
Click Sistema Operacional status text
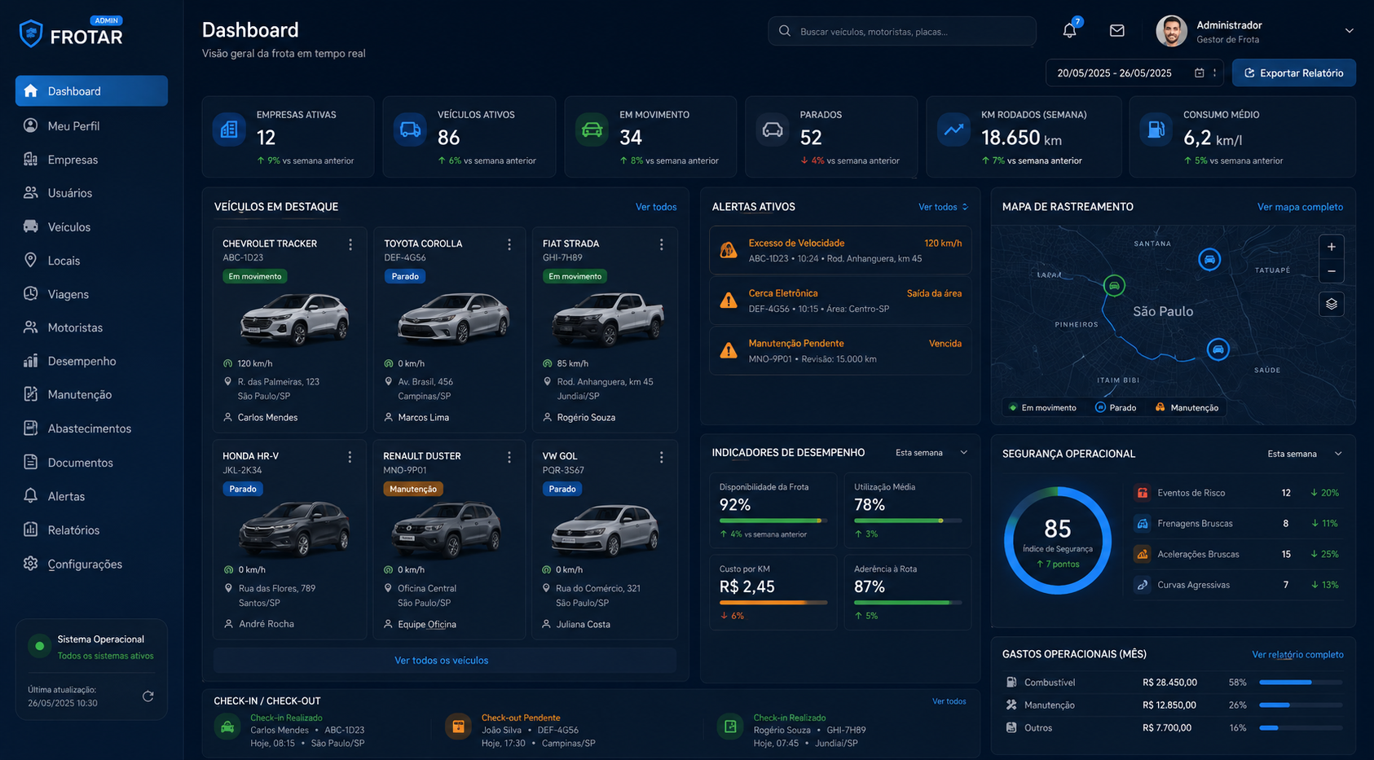[101, 639]
